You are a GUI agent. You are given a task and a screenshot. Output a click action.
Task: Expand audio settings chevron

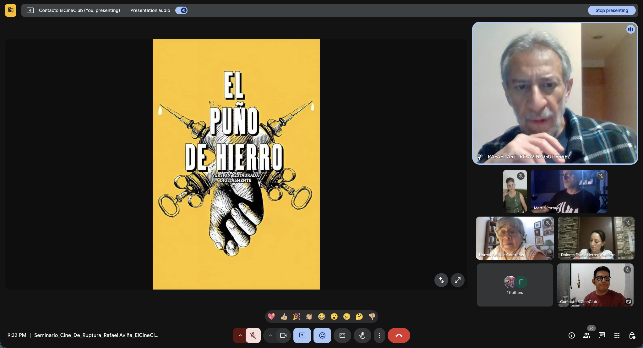[x=240, y=335]
